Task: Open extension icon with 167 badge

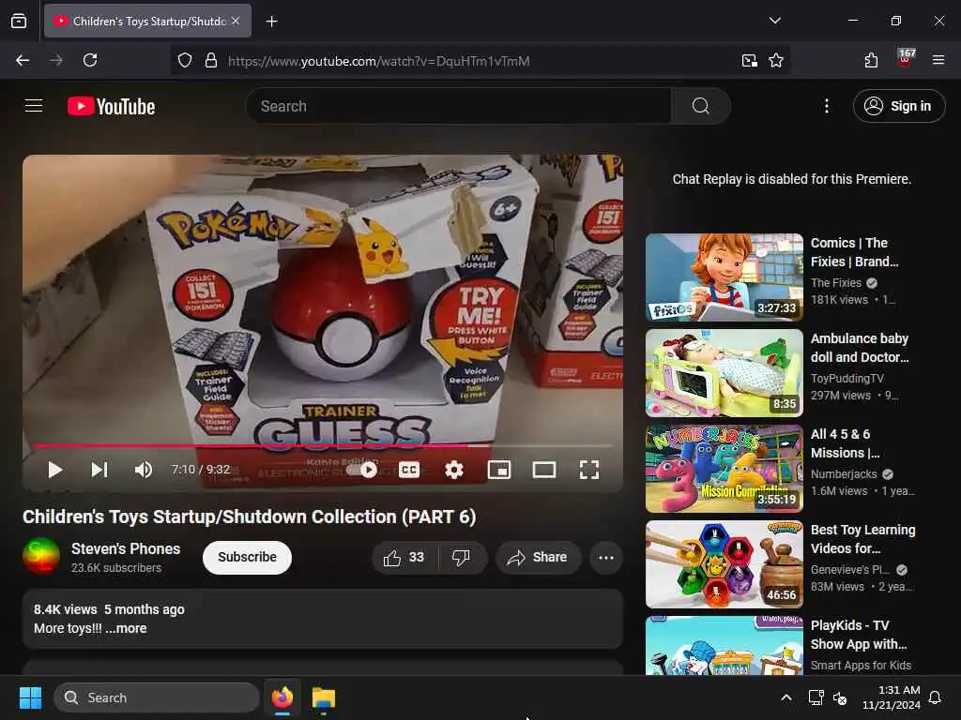Action: point(906,59)
